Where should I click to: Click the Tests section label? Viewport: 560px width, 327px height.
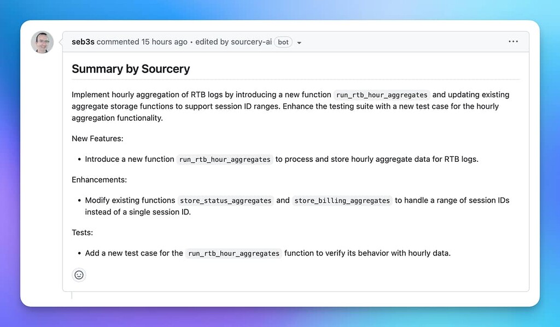pyautogui.click(x=82, y=232)
